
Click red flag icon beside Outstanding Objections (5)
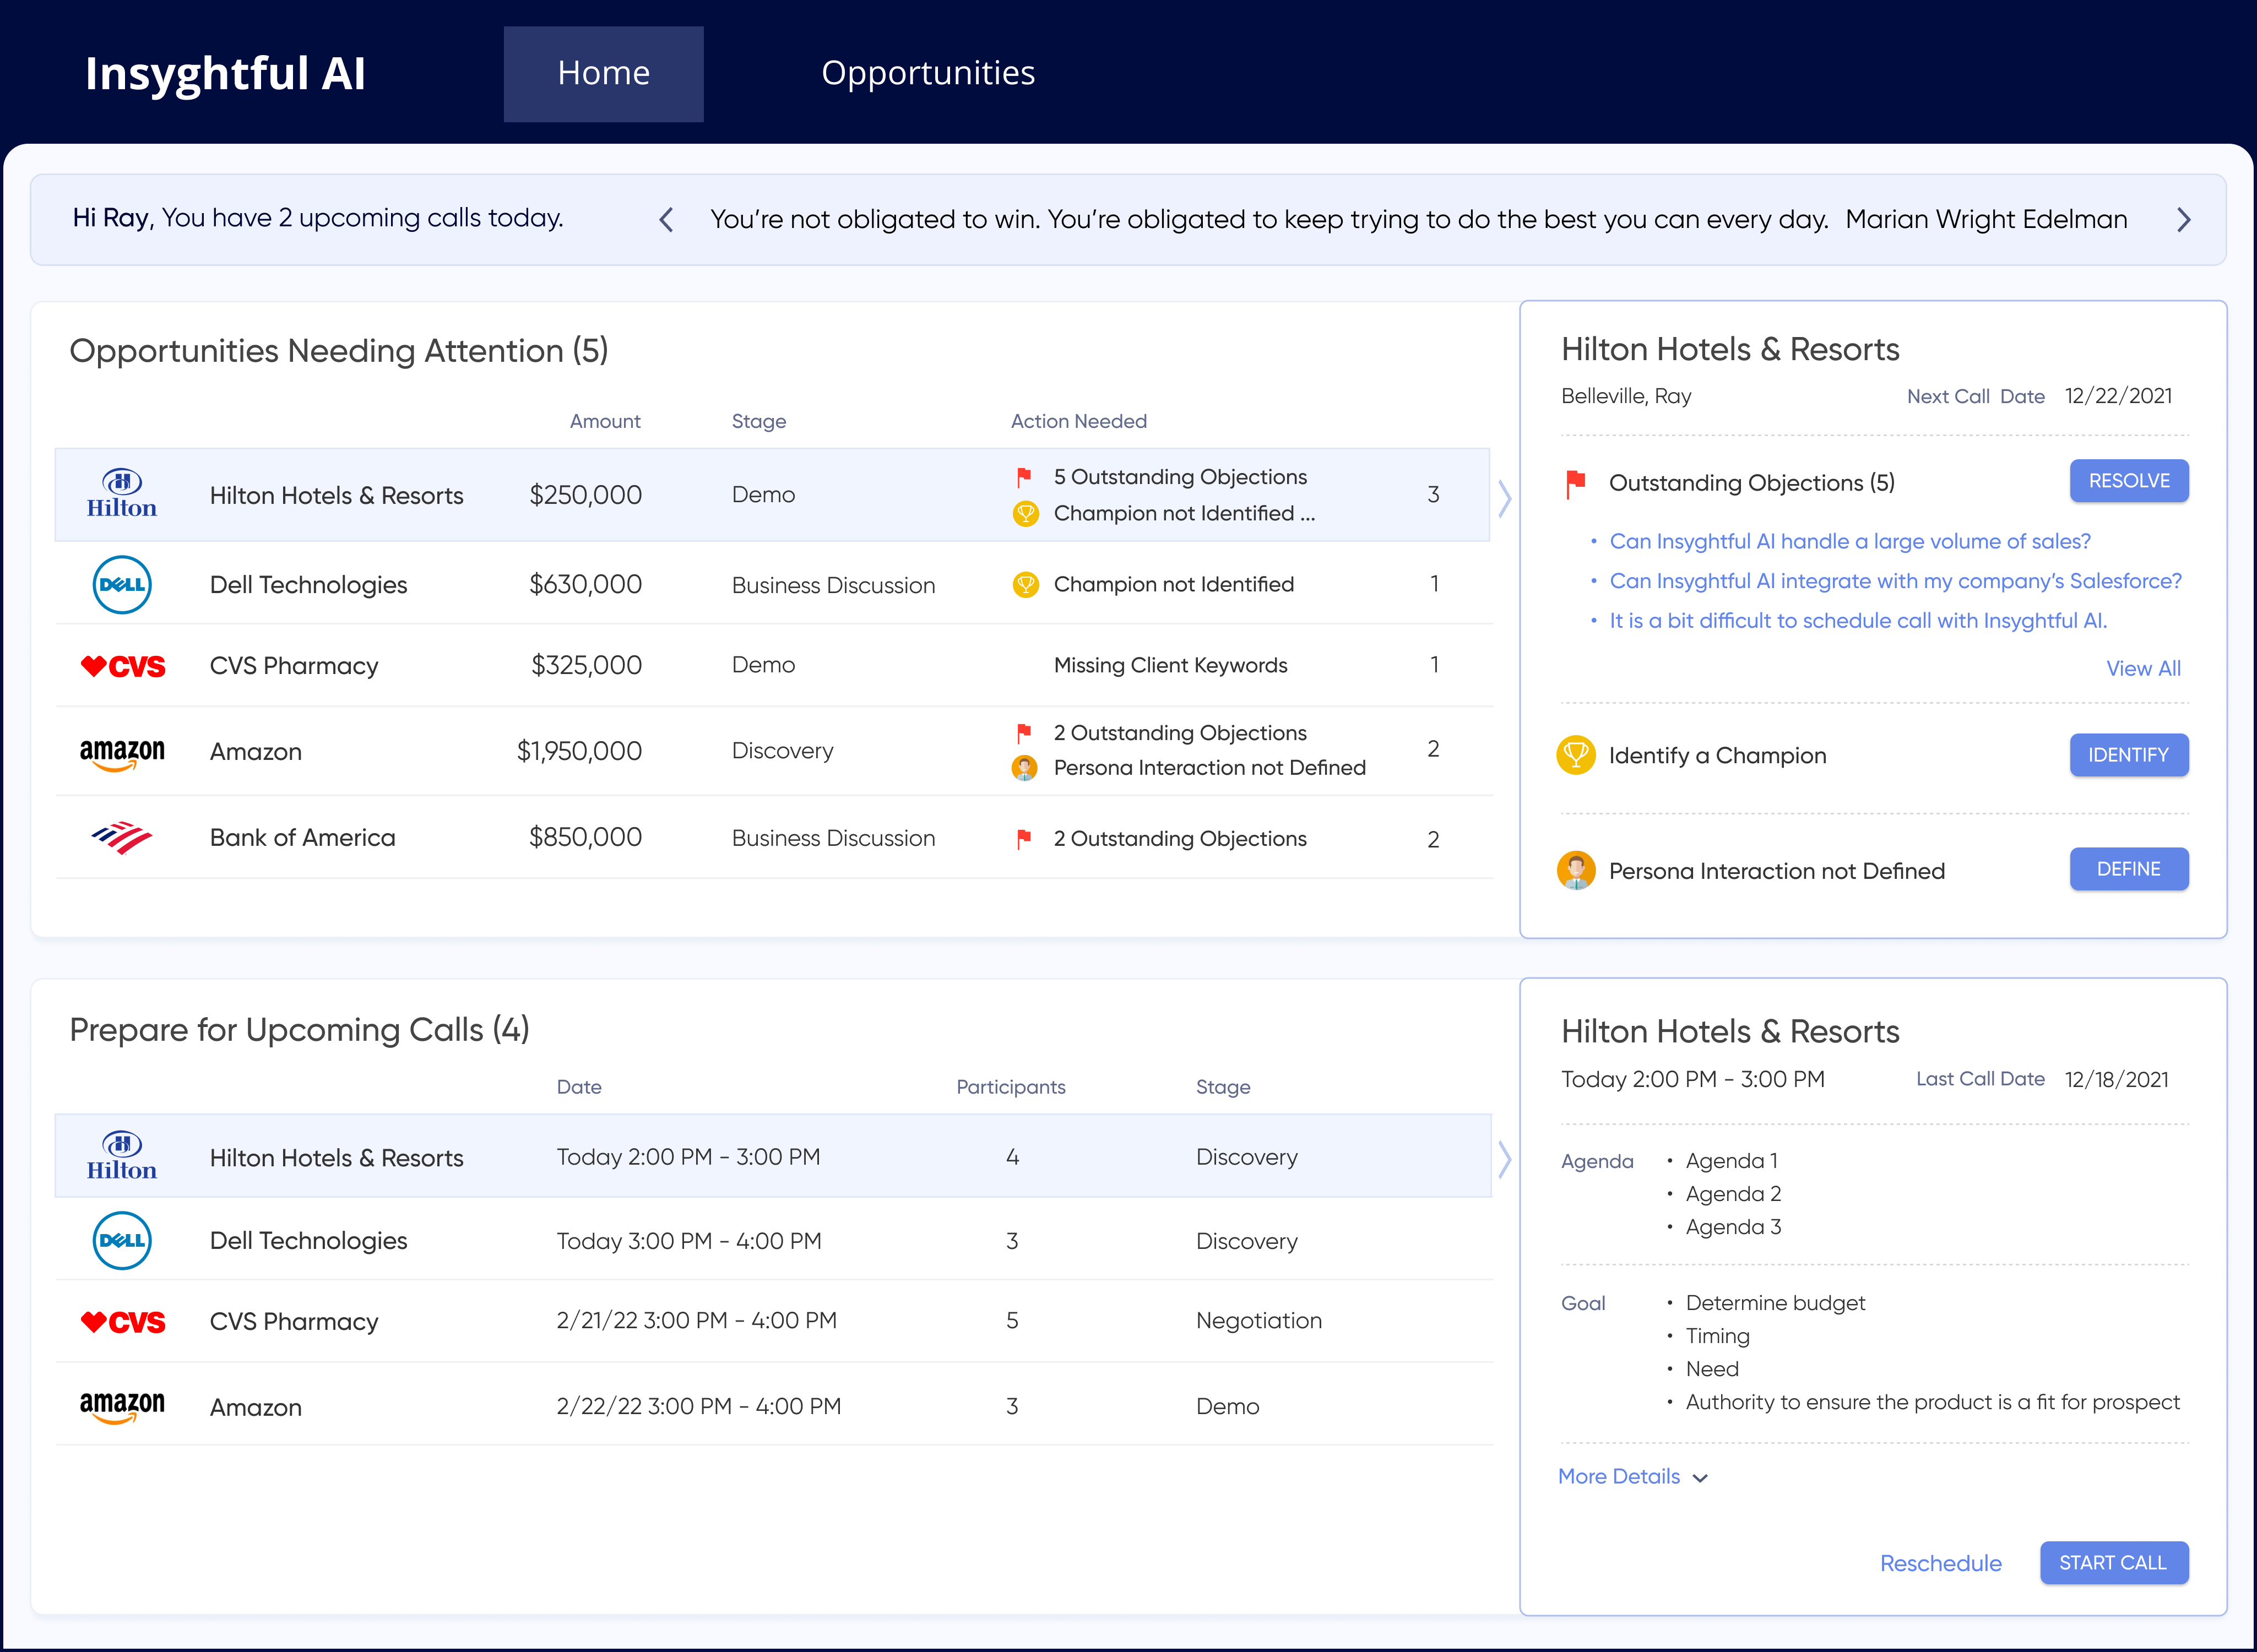pyautogui.click(x=1575, y=483)
